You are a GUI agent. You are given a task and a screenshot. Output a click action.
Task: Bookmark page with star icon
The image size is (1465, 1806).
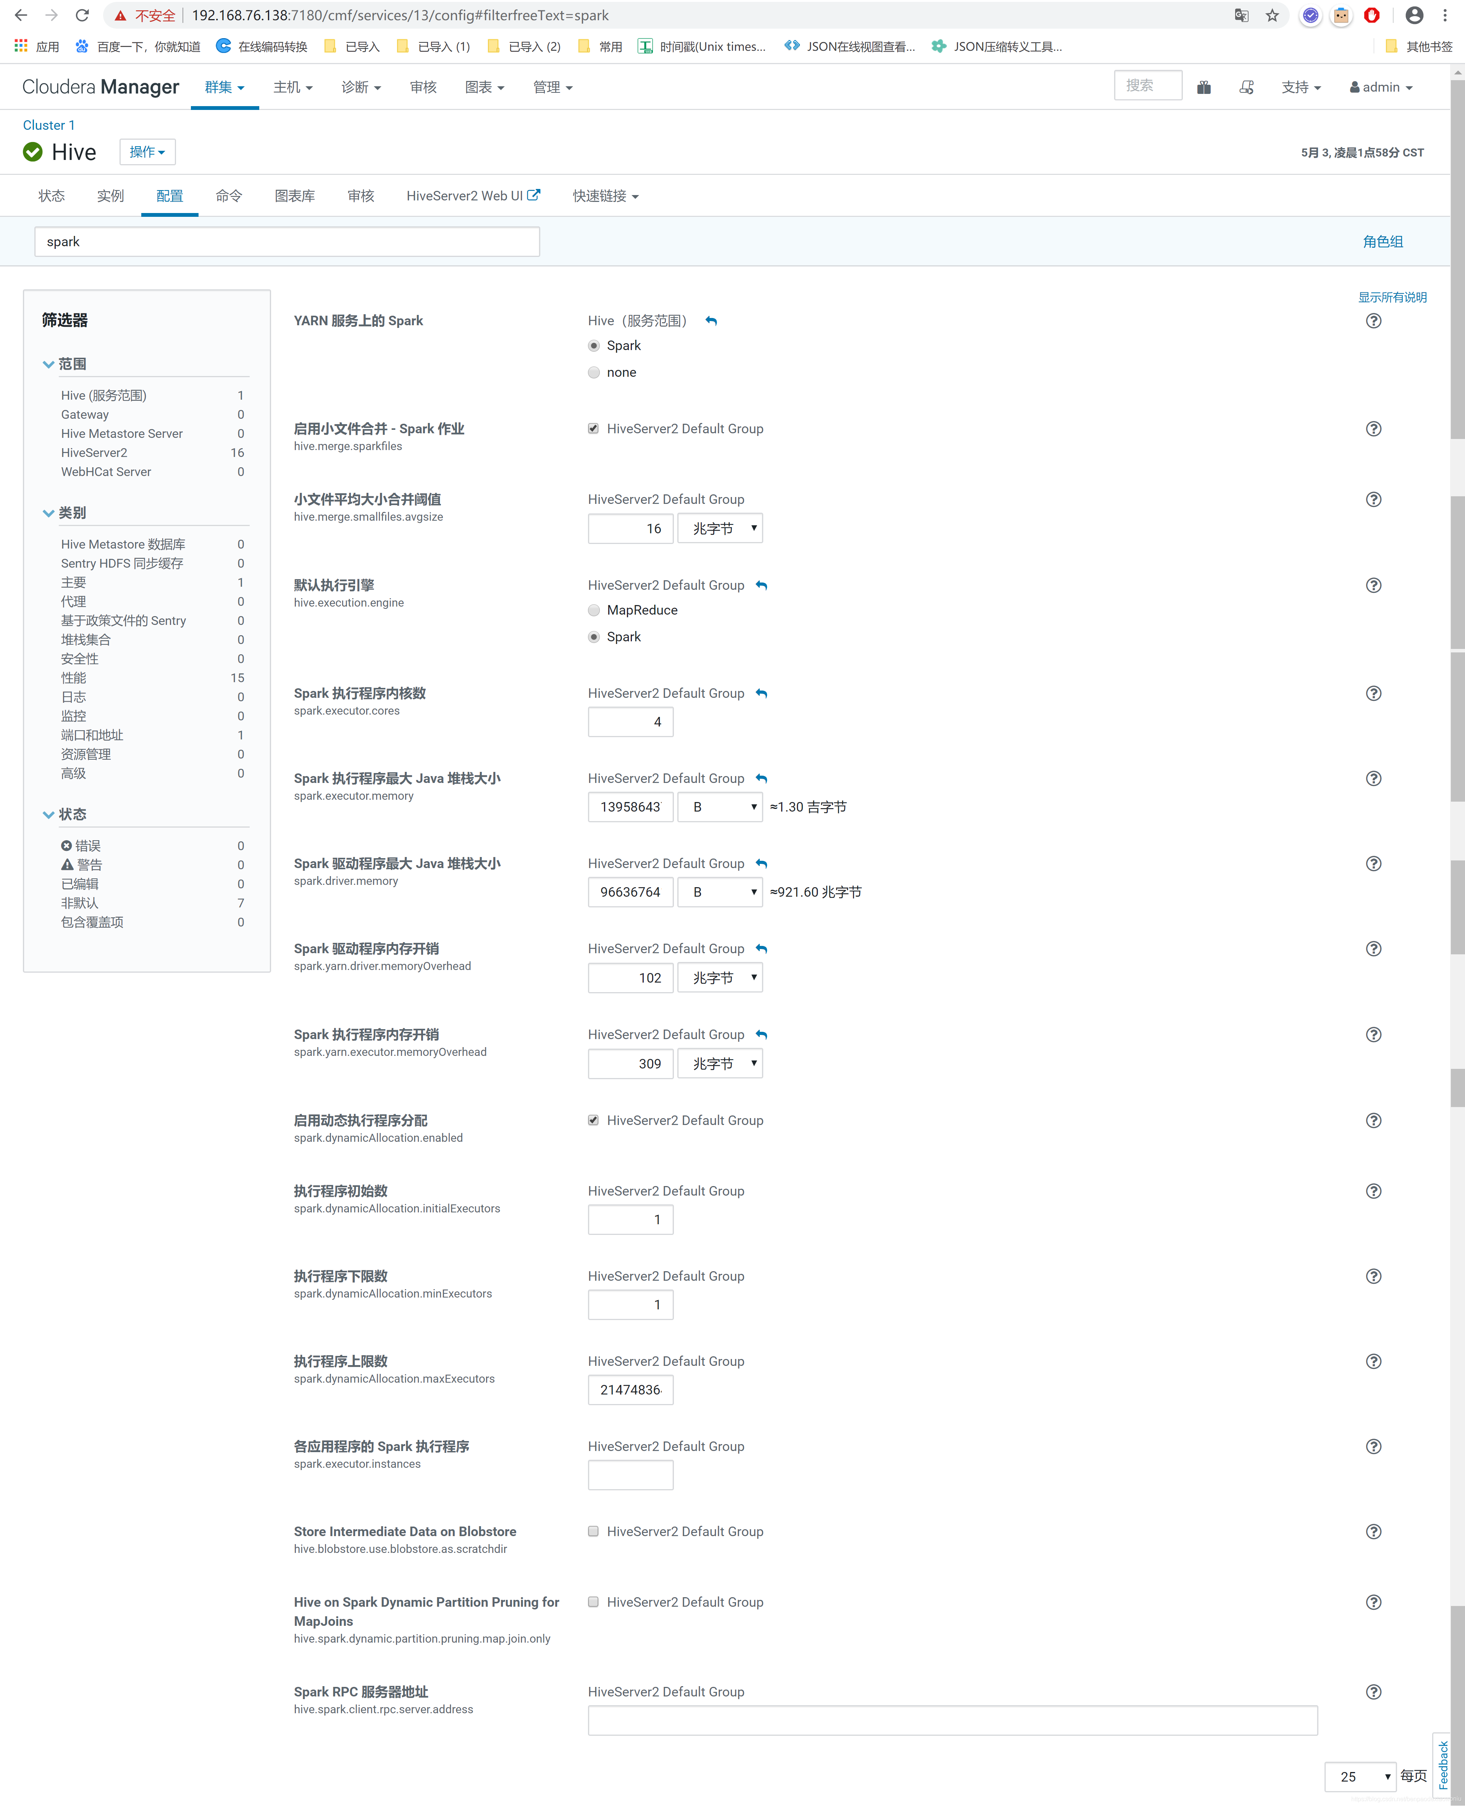coord(1272,15)
